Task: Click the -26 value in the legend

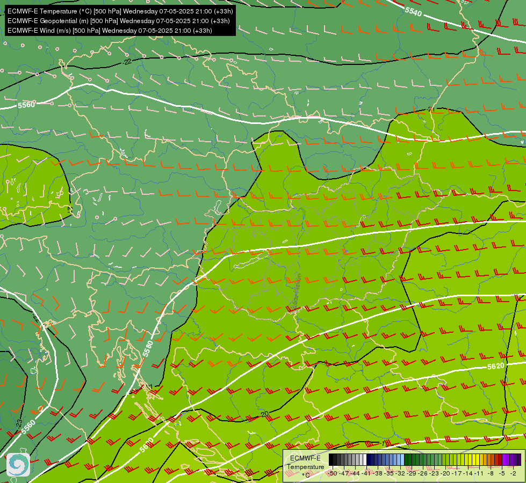Action: coord(423,473)
